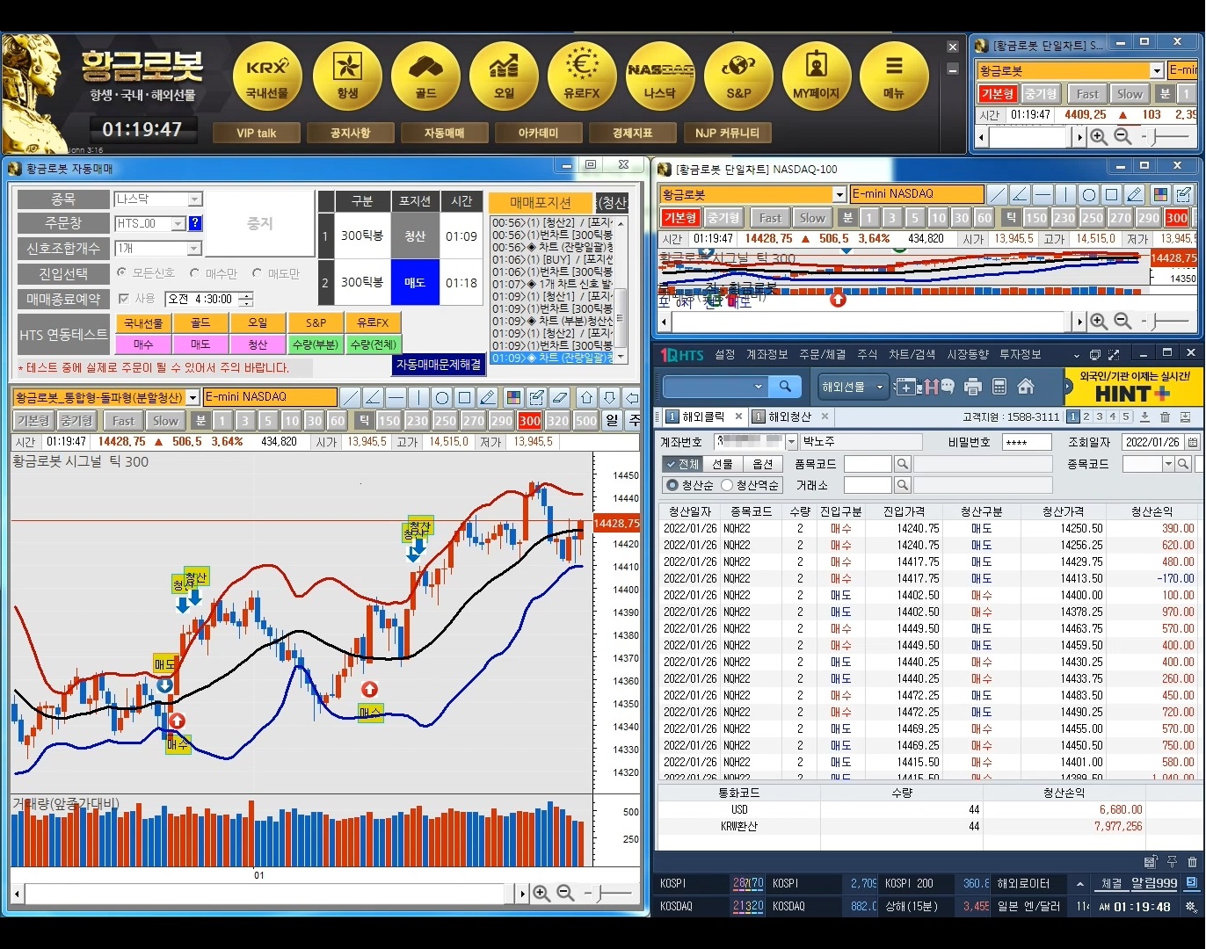This screenshot has width=1206, height=949.
Task: Open 계좌번호 account dropdown arrow
Action: click(x=791, y=442)
